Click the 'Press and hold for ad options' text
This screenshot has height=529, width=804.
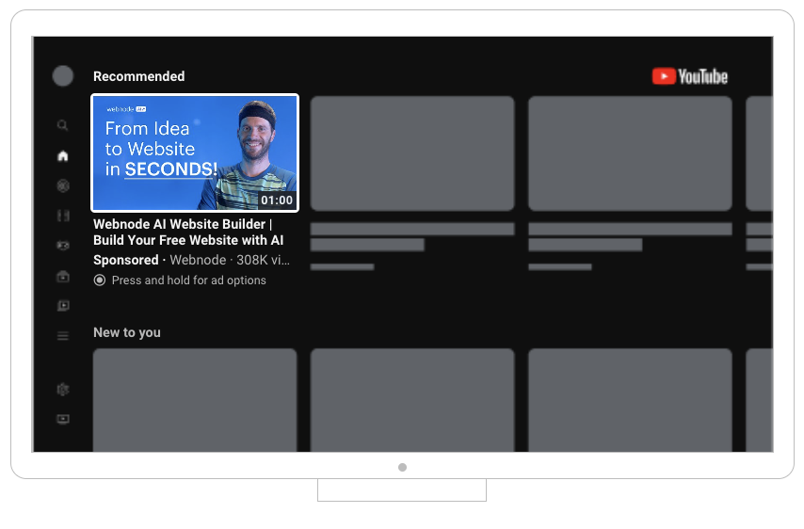click(x=188, y=281)
